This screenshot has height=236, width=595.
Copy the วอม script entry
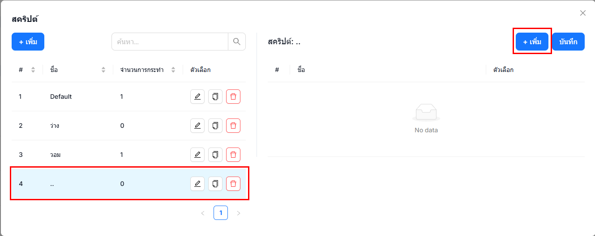215,155
